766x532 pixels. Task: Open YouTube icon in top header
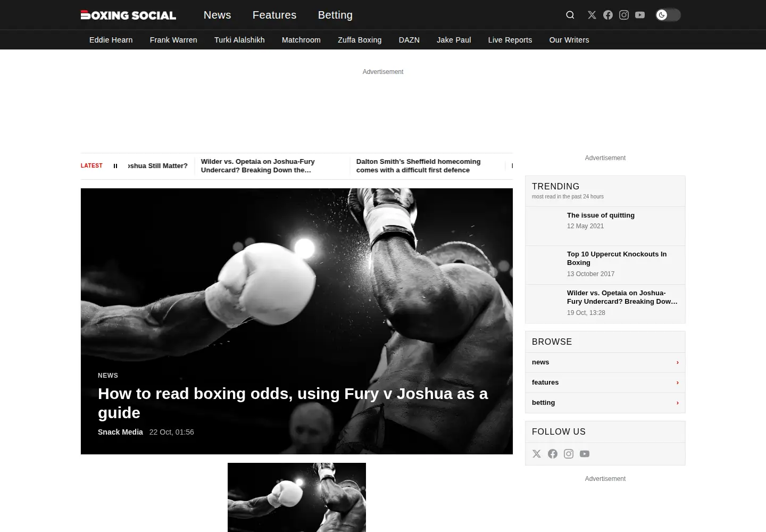[x=640, y=15]
